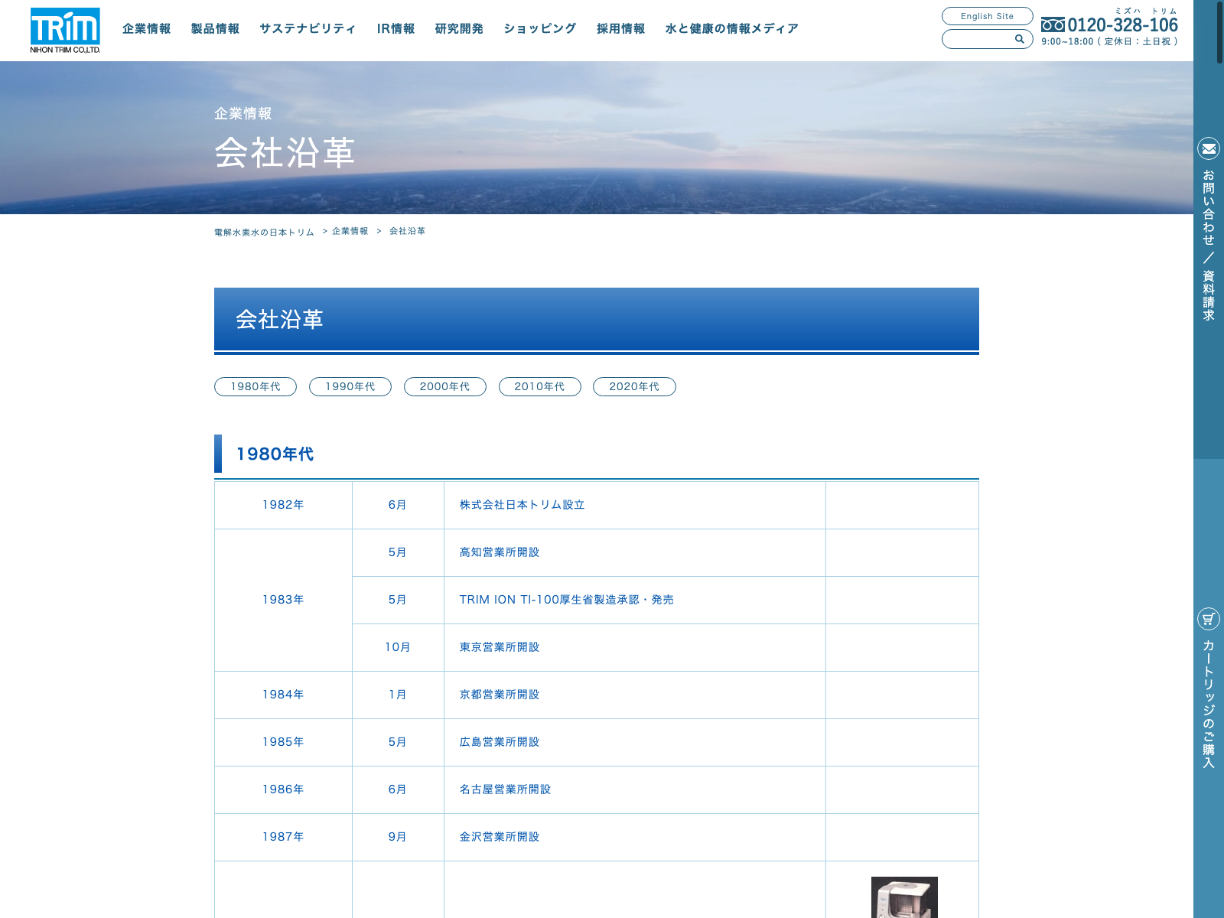Click the 企業情報 breadcrumb link
The width and height of the screenshot is (1224, 918).
(350, 231)
